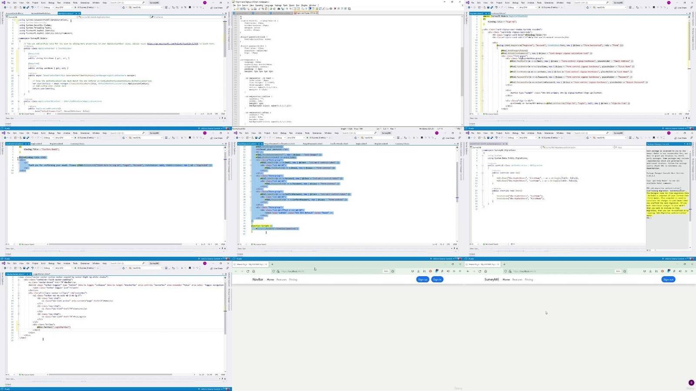Viewport: 696px width, 391px height.
Task: Click the back arrow in the NavBar browser
Action: click(236, 271)
